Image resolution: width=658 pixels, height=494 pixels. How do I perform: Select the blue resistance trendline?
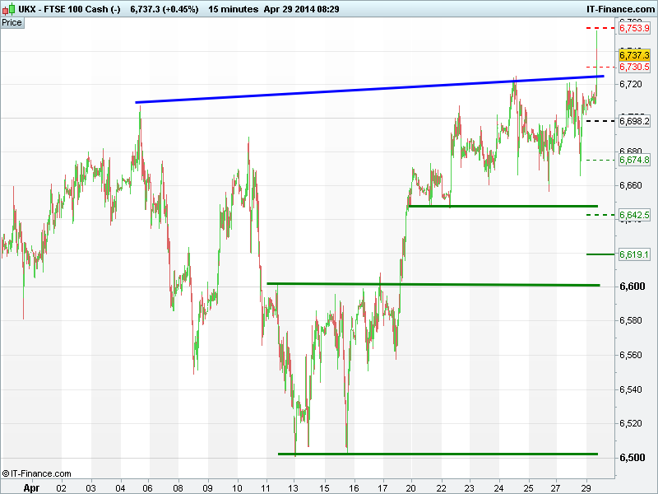(370, 89)
